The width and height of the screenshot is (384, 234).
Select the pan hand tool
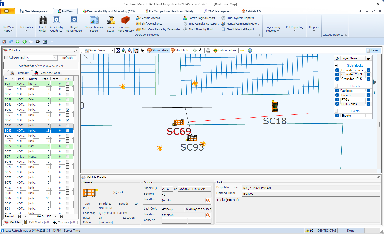tap(136, 50)
